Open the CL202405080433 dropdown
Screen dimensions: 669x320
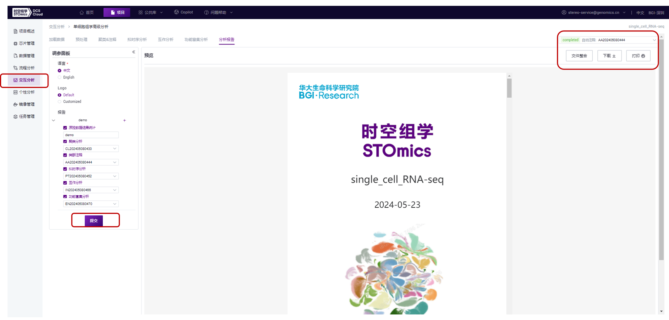pos(91,148)
